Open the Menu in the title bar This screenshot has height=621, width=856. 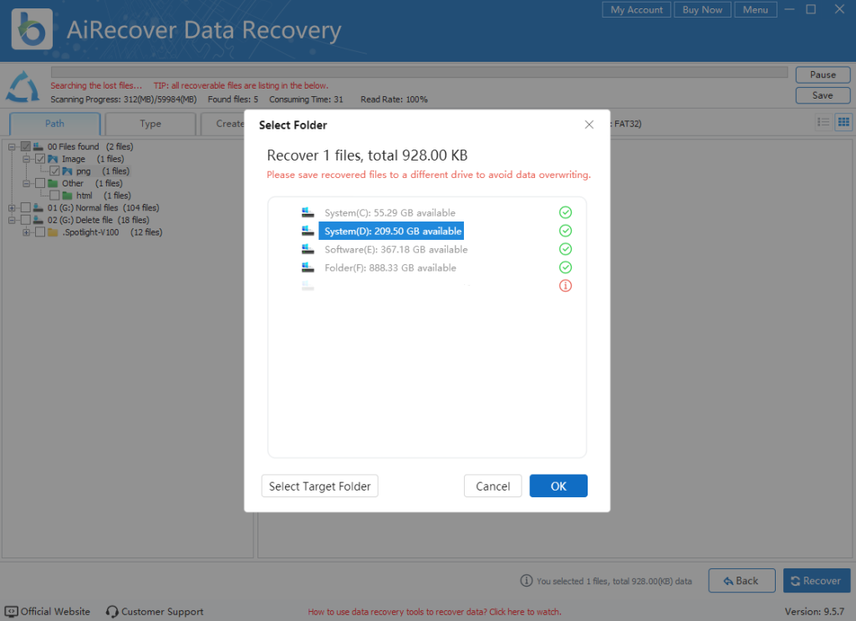(755, 9)
